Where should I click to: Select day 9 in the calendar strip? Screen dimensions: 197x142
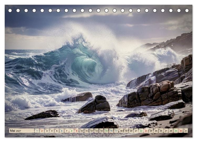pyautogui.click(x=76, y=131)
